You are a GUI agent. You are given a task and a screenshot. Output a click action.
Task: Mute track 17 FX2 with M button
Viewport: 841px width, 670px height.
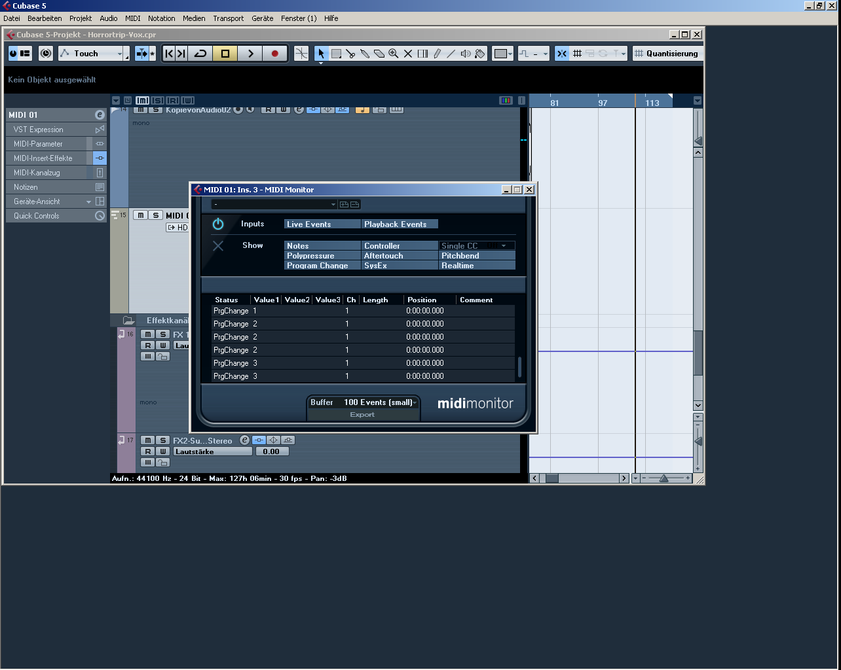148,440
